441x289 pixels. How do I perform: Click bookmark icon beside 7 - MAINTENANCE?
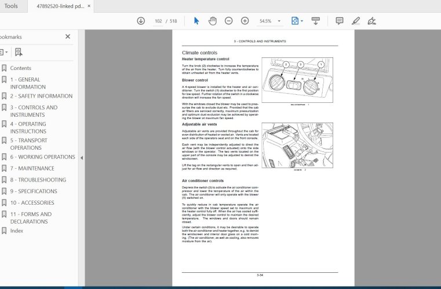pyautogui.click(x=4, y=168)
